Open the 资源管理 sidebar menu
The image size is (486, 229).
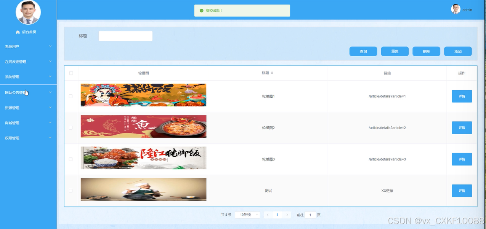point(28,108)
